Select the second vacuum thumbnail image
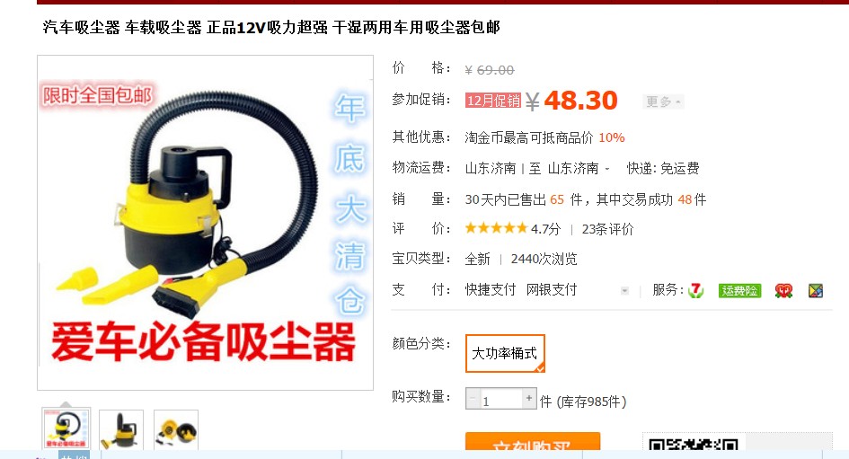The image size is (849, 459). pyautogui.click(x=121, y=430)
